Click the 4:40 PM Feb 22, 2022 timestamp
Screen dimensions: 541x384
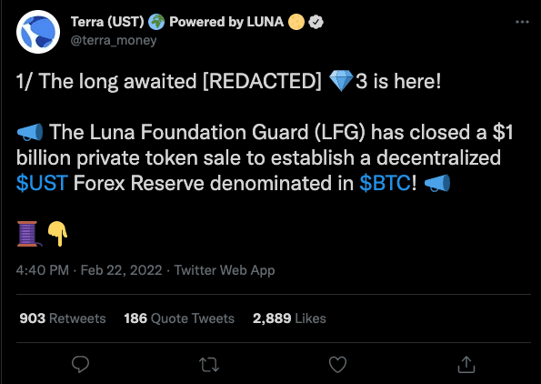click(x=89, y=270)
